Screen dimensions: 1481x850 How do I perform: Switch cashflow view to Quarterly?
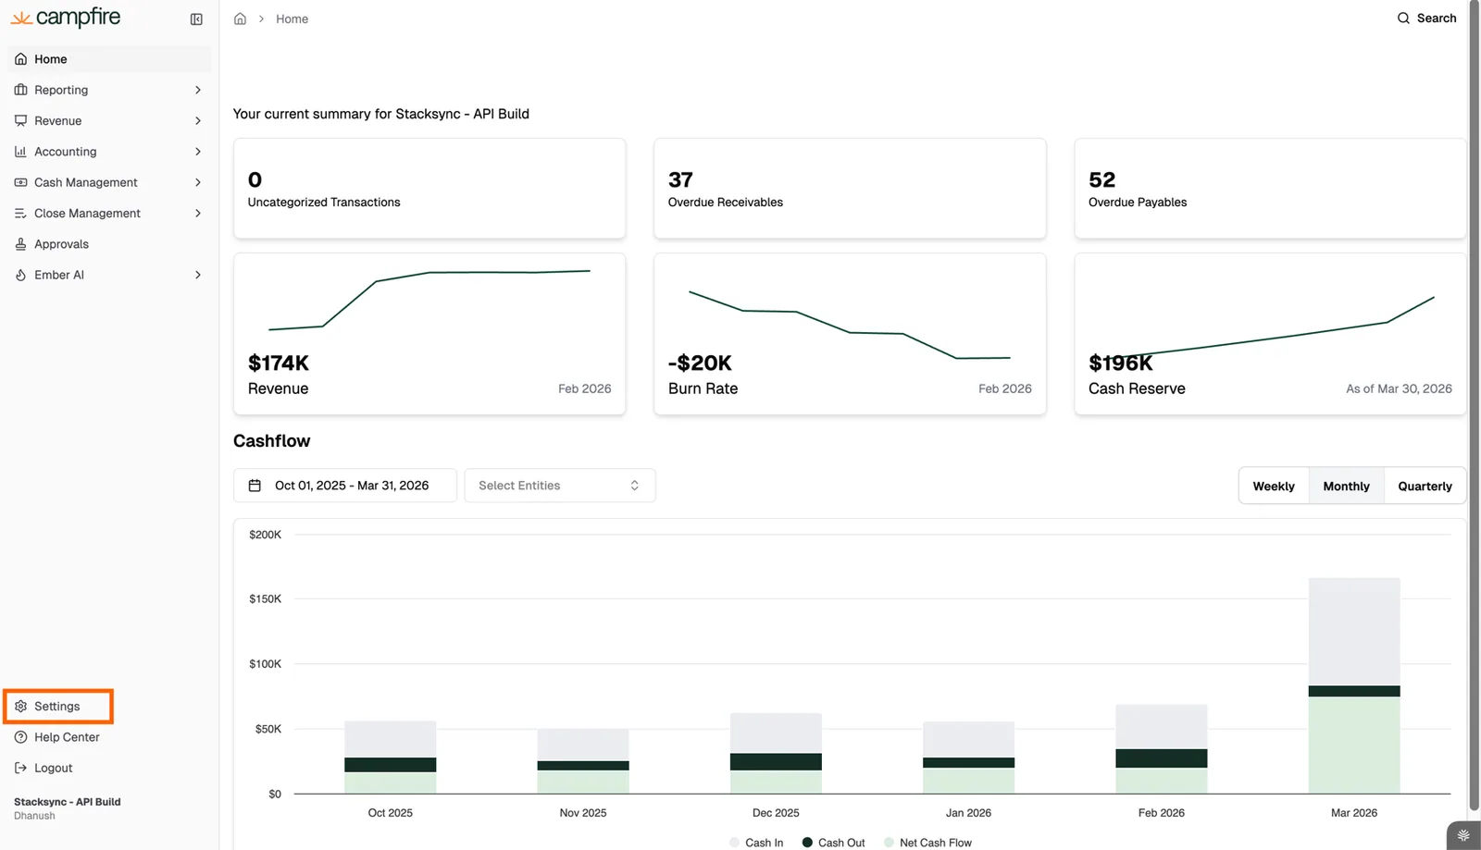coord(1425,486)
